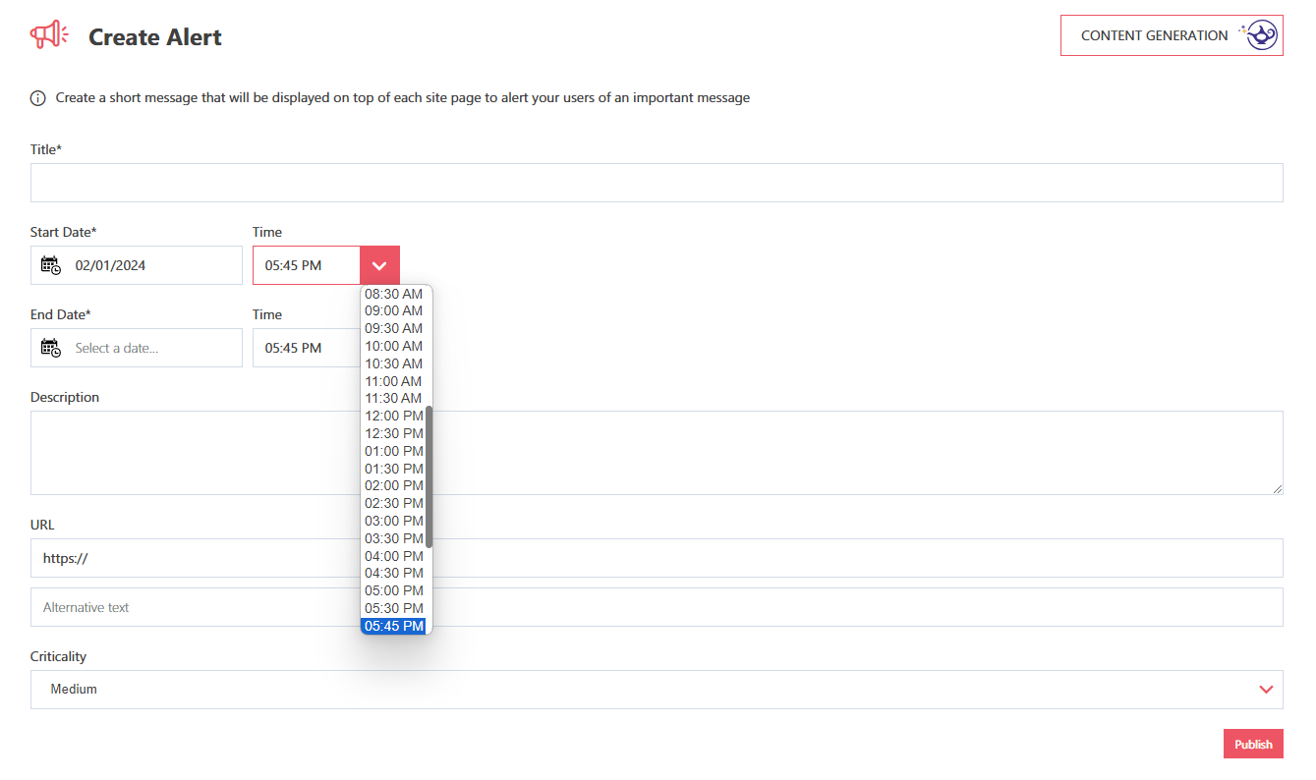Click the Description resize handle corner

coord(1277,488)
